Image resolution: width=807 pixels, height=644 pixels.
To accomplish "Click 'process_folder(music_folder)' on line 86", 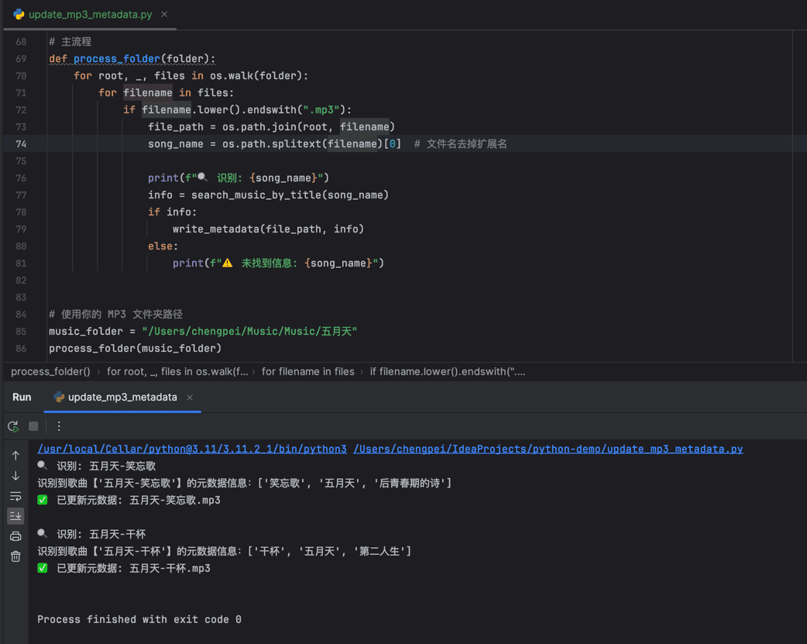I will click(x=135, y=348).
